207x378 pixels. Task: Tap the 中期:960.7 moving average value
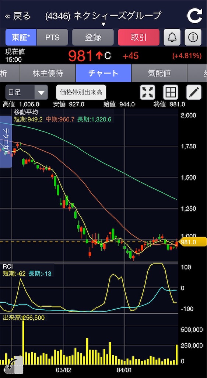tap(60, 119)
